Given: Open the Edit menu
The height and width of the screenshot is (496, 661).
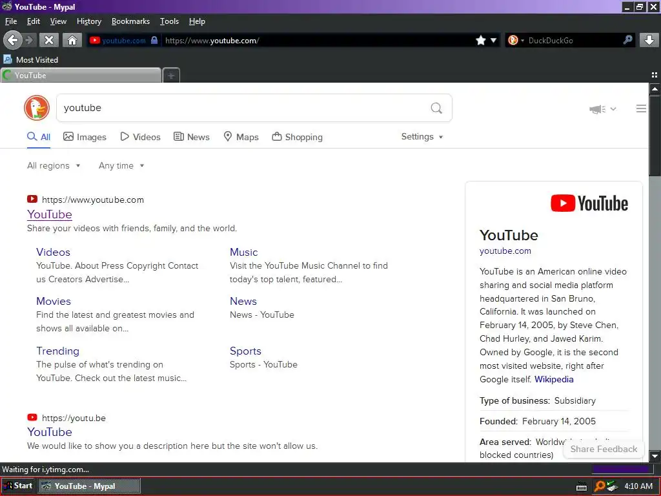Looking at the screenshot, I should click(x=34, y=21).
